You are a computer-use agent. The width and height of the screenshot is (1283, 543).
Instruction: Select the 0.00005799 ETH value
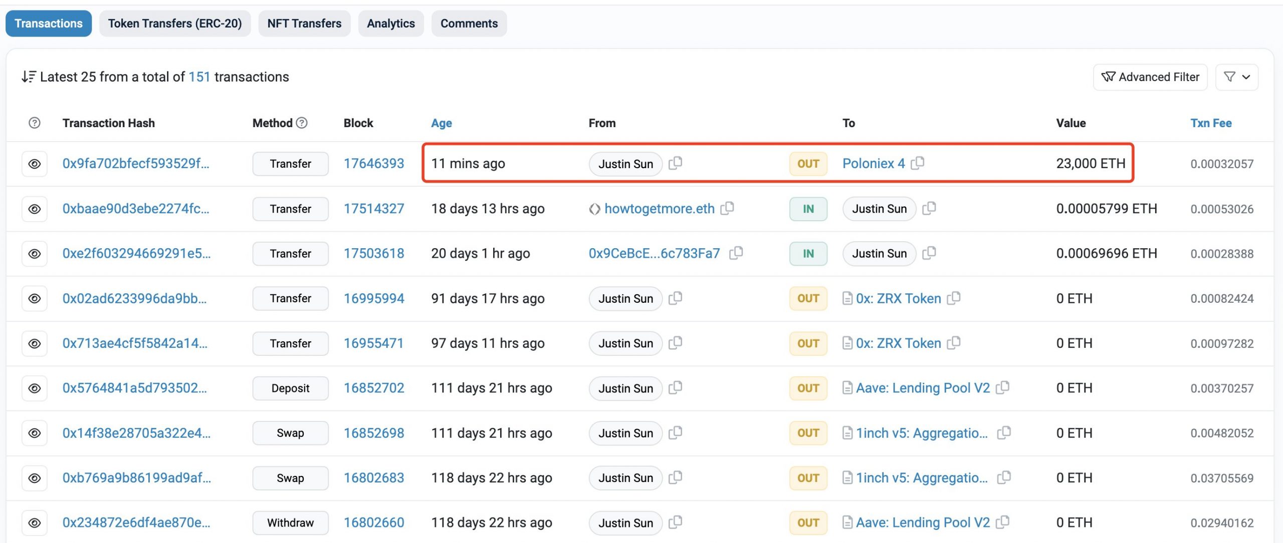1107,209
